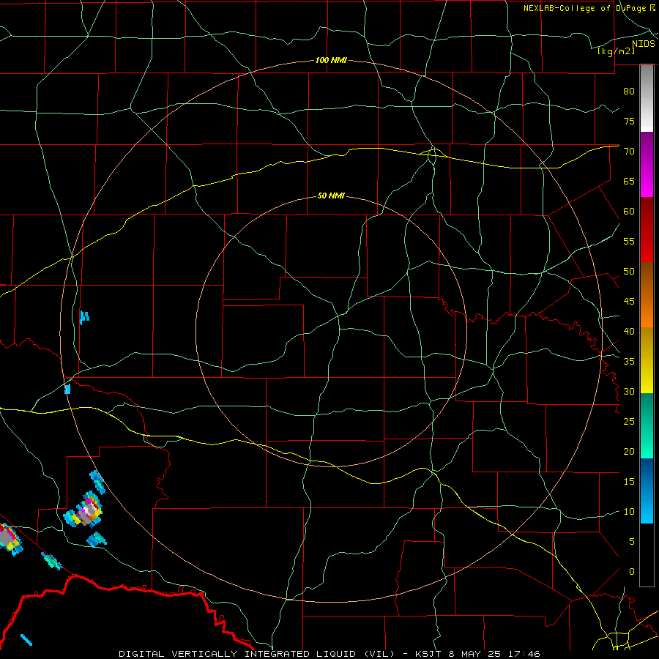This screenshot has width=659, height=659.
Task: Pick the dark red segment of the color bar
Action: click(647, 230)
